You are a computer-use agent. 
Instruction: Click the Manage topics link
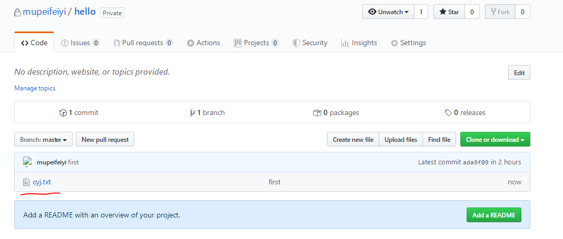tap(35, 88)
